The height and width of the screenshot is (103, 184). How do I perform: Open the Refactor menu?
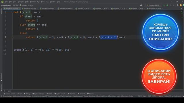coord(33,2)
